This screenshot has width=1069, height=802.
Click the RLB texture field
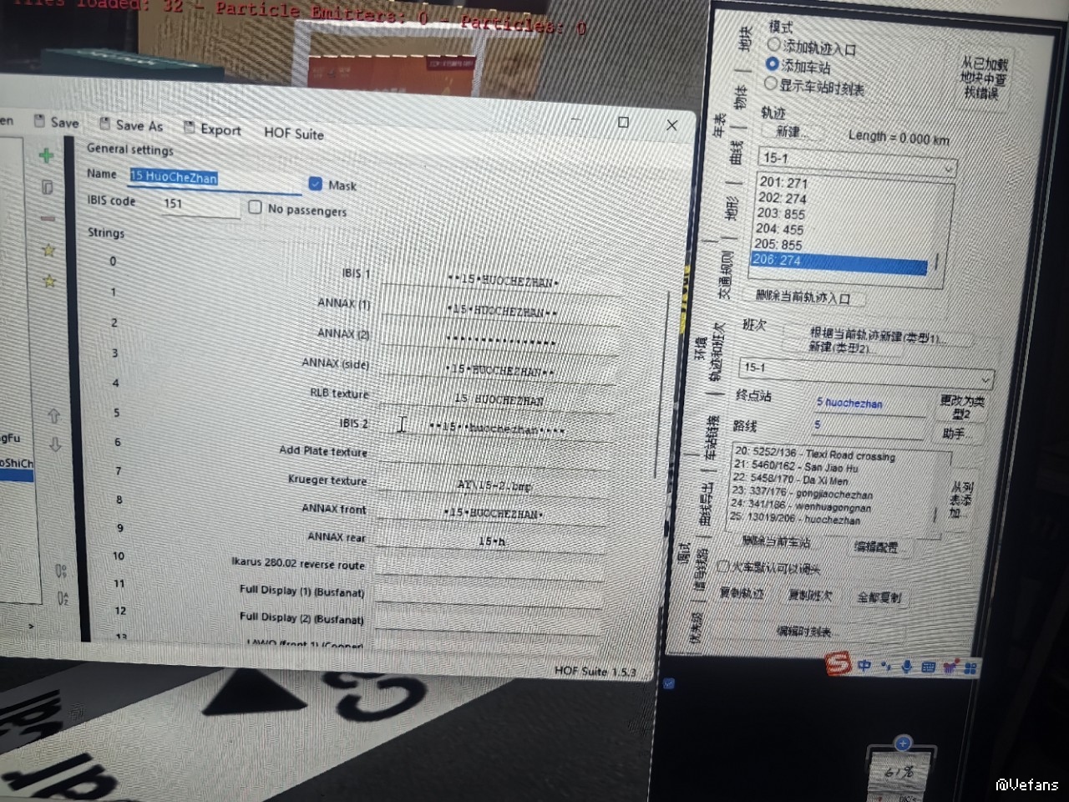pos(498,399)
